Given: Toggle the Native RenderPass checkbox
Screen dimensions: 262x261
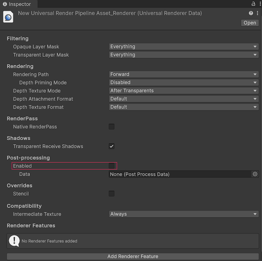Looking at the screenshot, I should (x=112, y=127).
